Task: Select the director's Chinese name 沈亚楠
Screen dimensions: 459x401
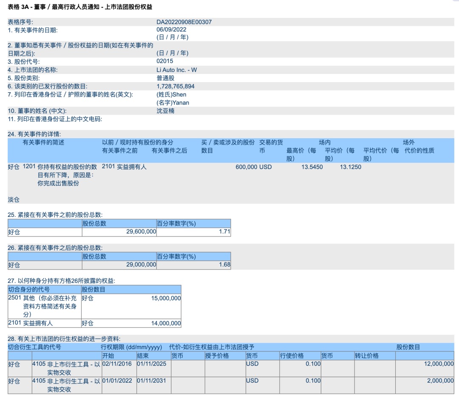Action: point(165,111)
